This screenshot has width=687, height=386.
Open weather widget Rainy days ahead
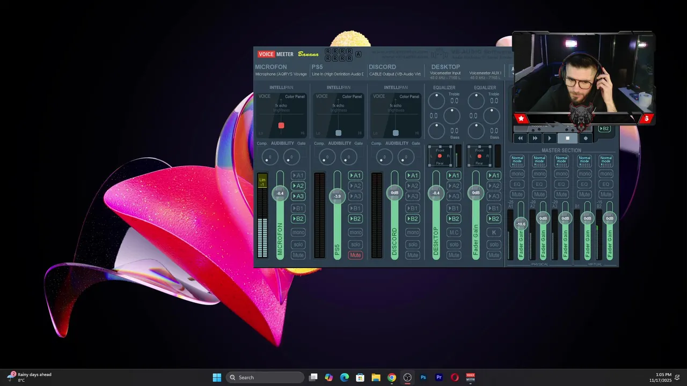31,377
